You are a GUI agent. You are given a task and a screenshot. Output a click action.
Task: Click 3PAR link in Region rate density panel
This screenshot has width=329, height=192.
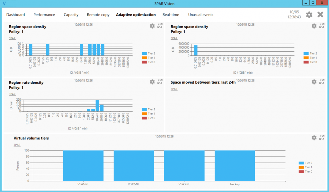[12, 94]
